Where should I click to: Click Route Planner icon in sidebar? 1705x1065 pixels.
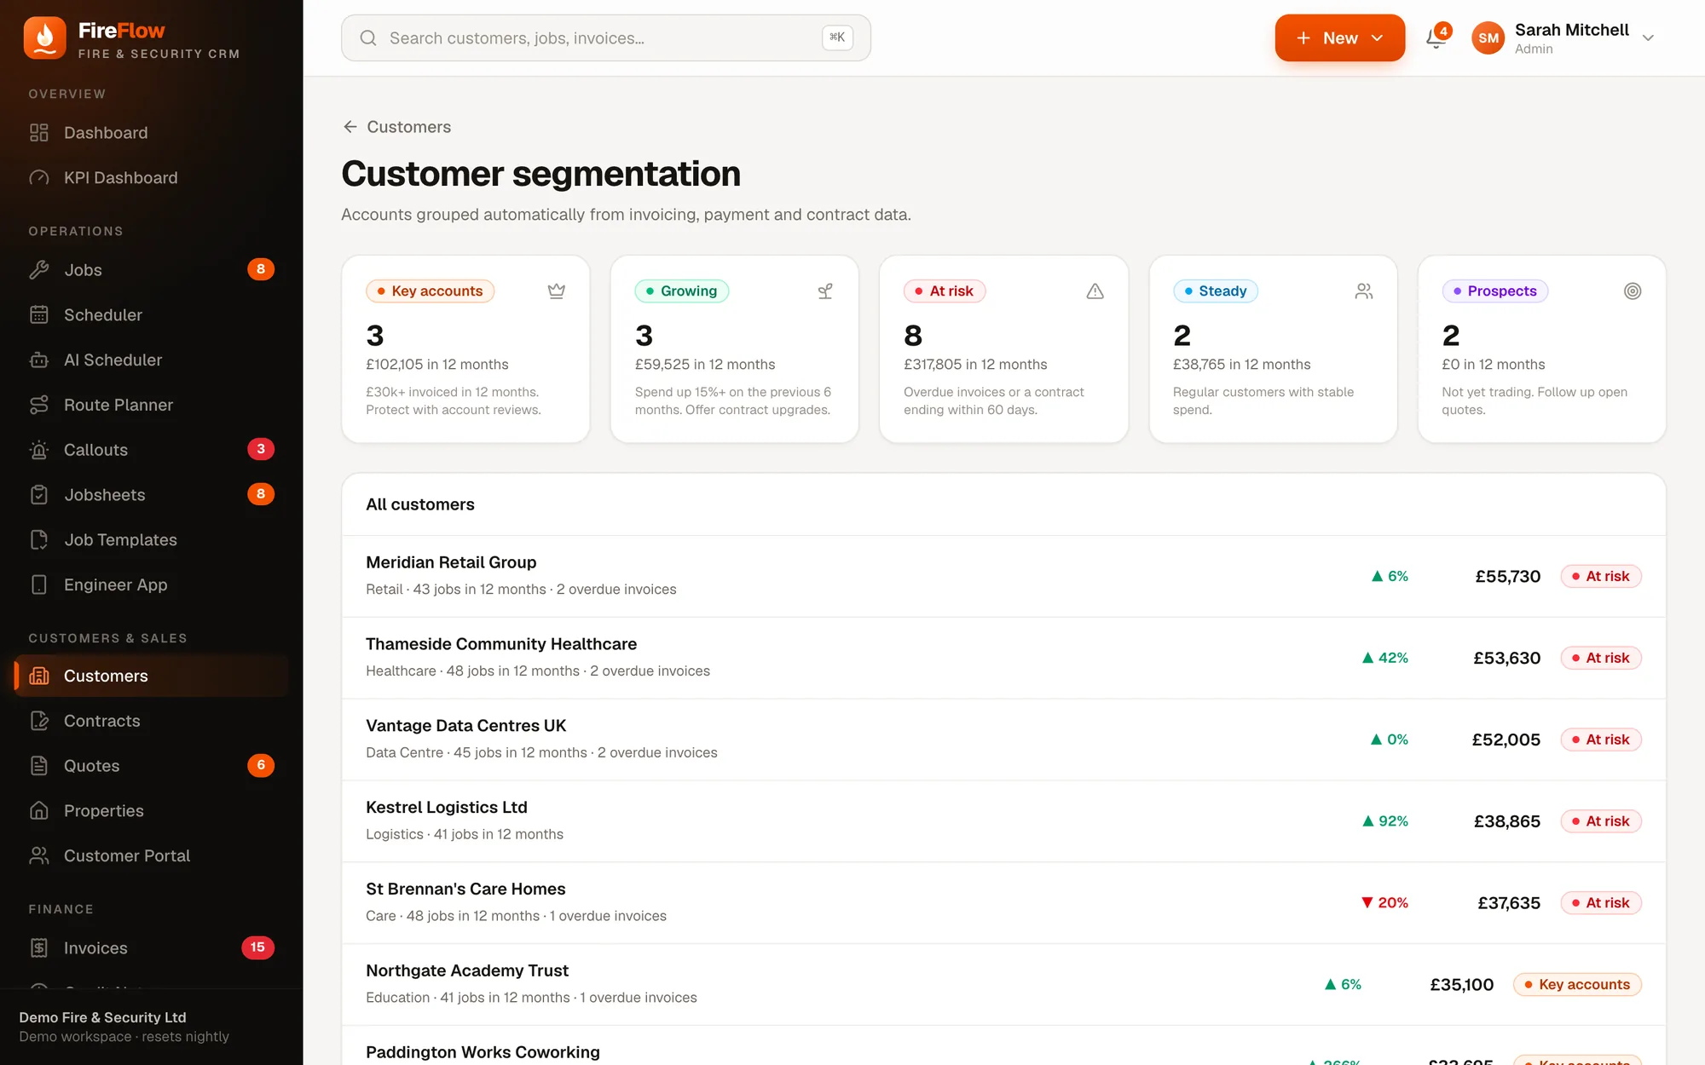39,406
